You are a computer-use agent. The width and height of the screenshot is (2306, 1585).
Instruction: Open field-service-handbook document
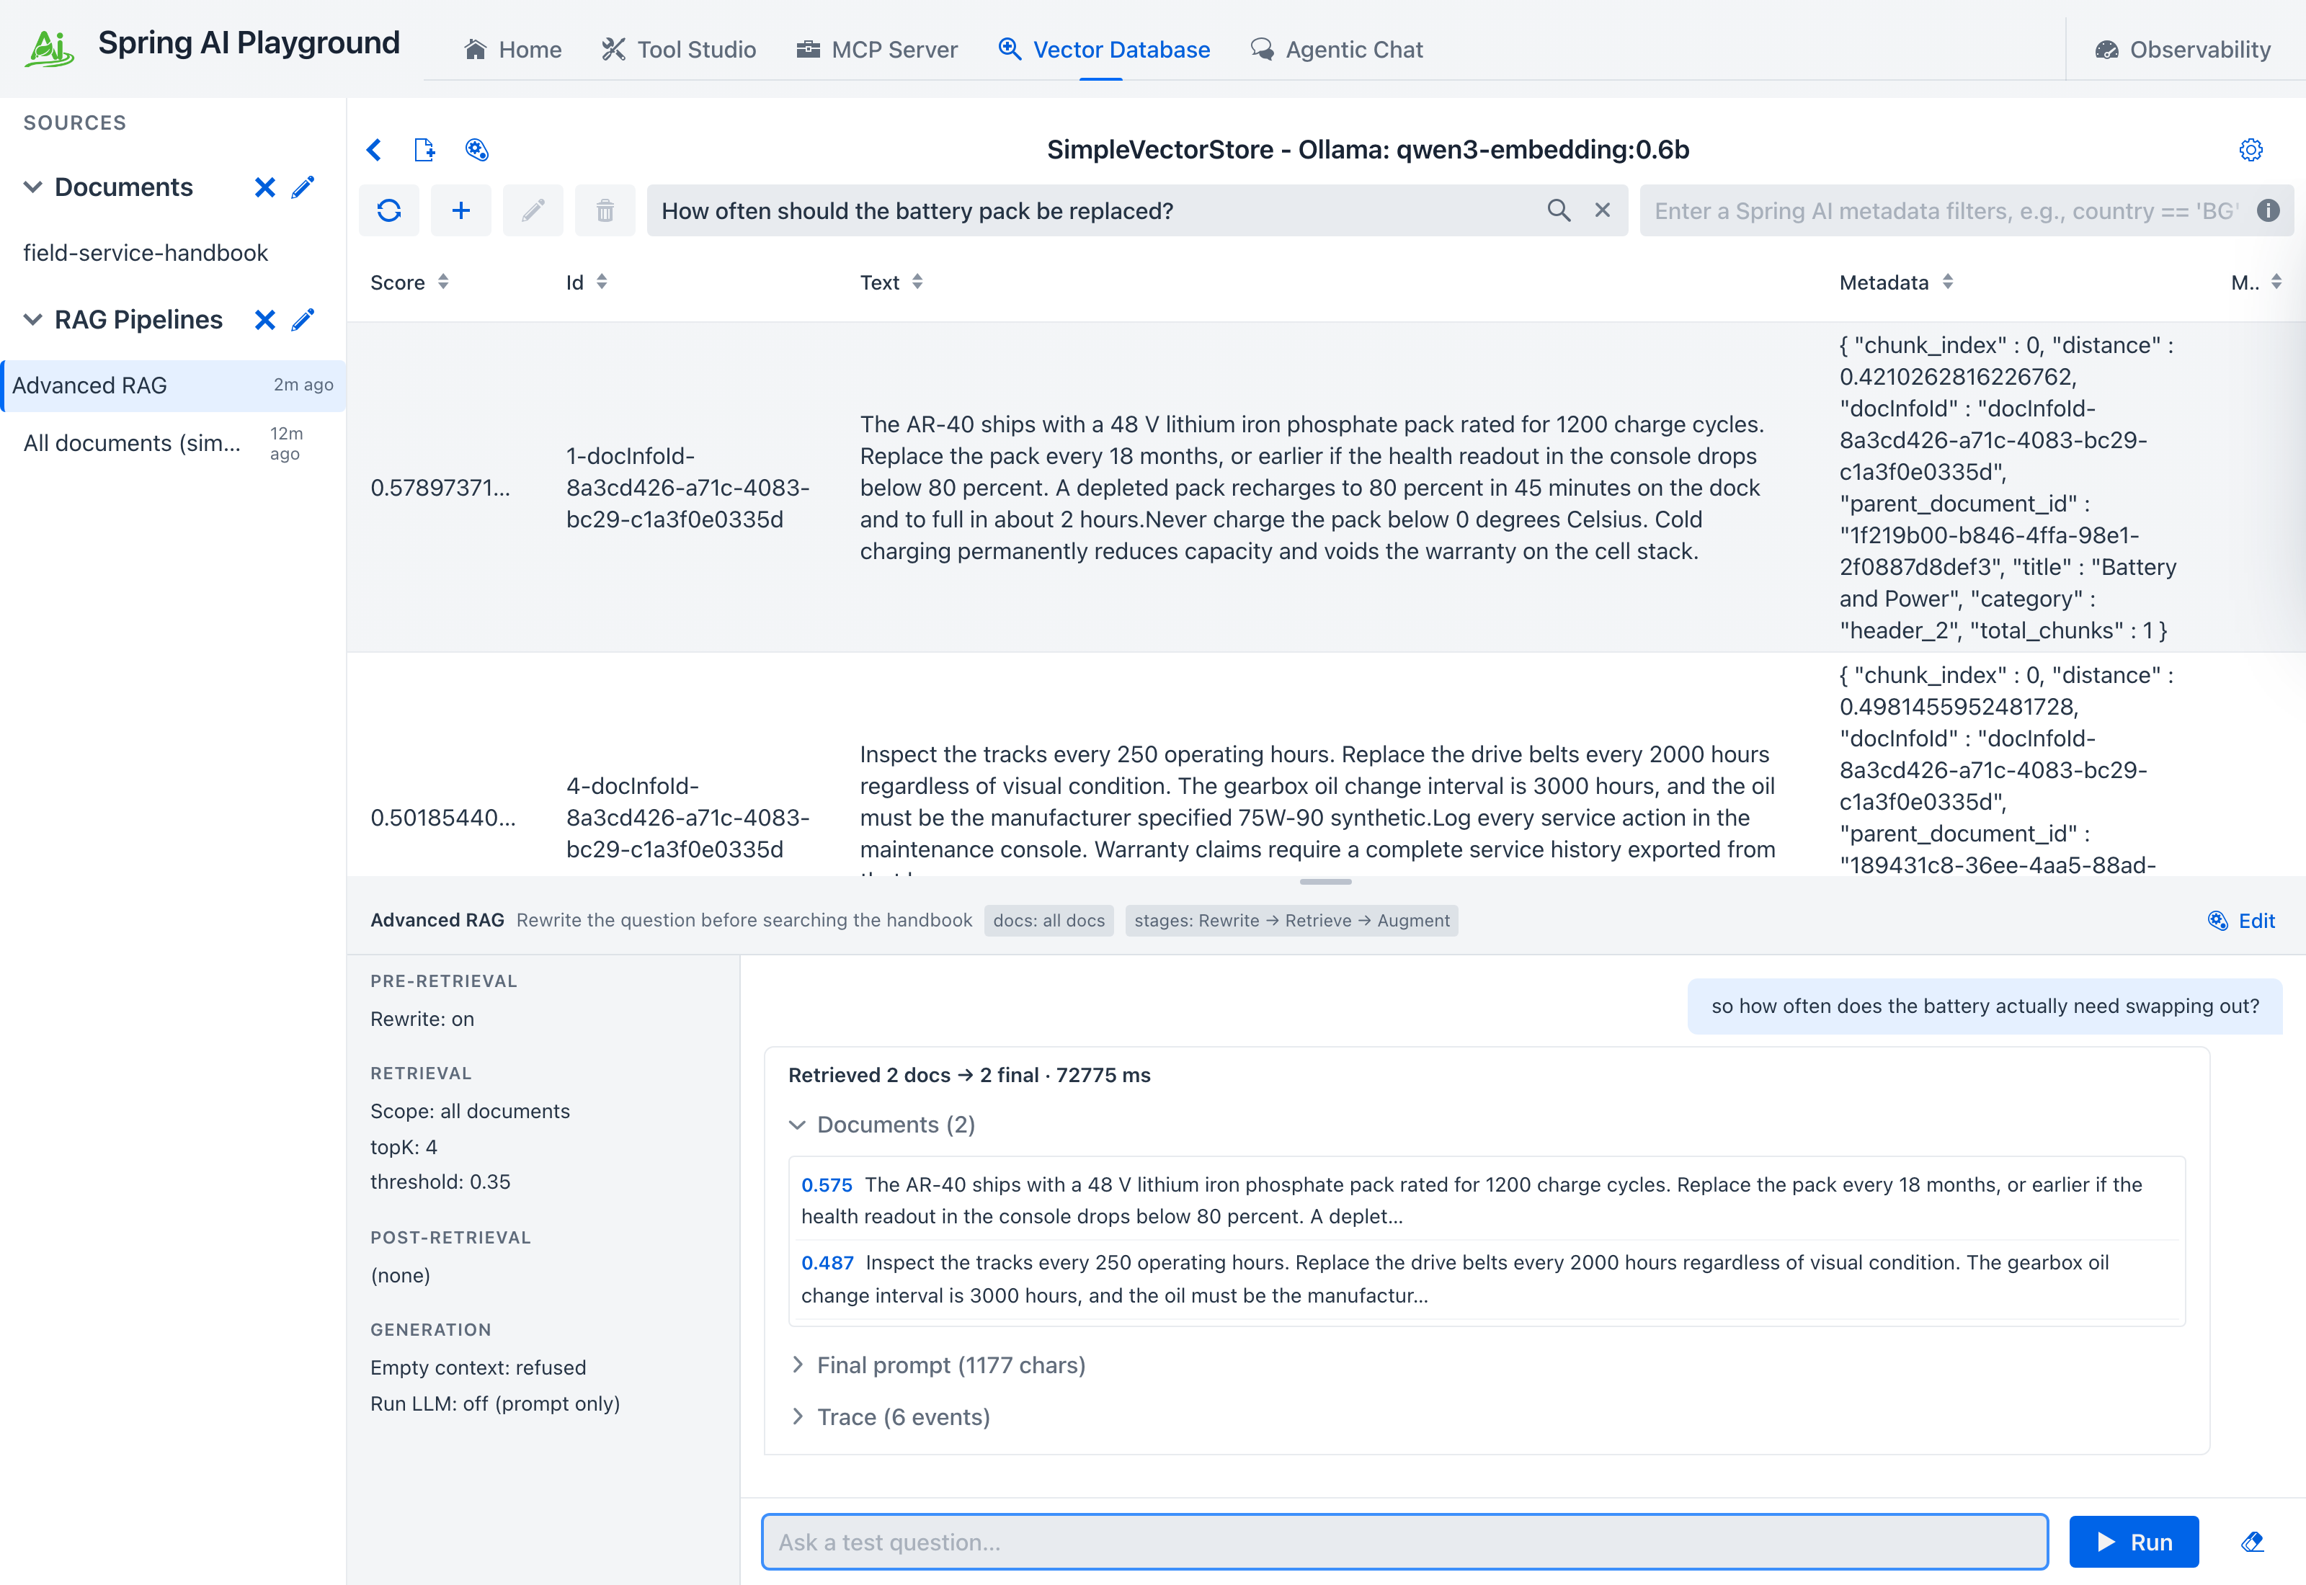coord(145,254)
